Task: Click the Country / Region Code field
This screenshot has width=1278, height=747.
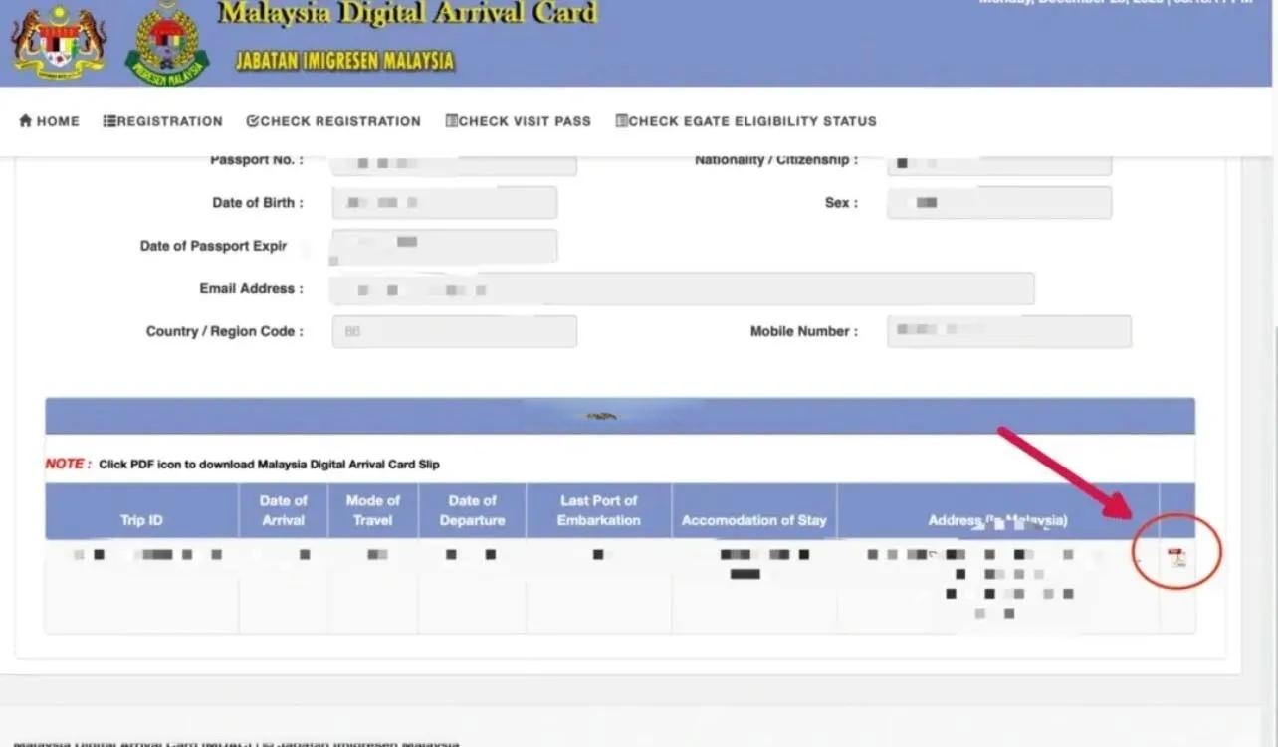Action: [454, 331]
